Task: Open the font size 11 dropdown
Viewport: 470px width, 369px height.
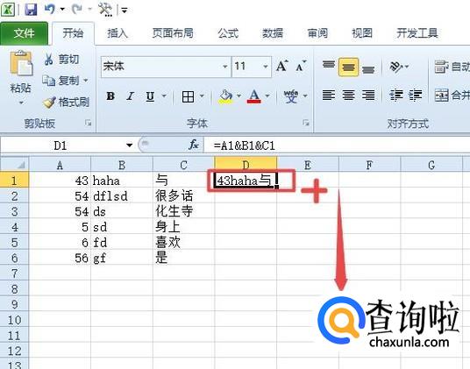Action: pyautogui.click(x=266, y=67)
